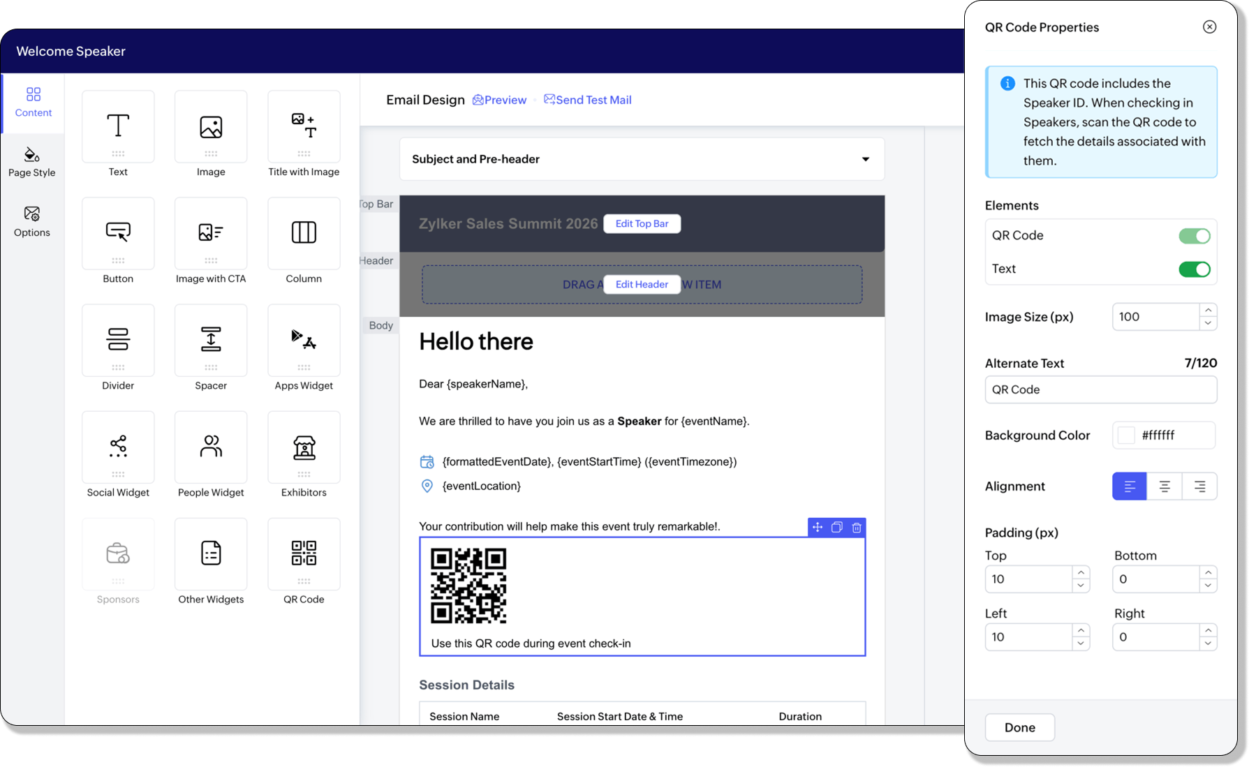The height and width of the screenshot is (767, 1249).
Task: Click the QR code image in the email body
Action: [x=468, y=586]
